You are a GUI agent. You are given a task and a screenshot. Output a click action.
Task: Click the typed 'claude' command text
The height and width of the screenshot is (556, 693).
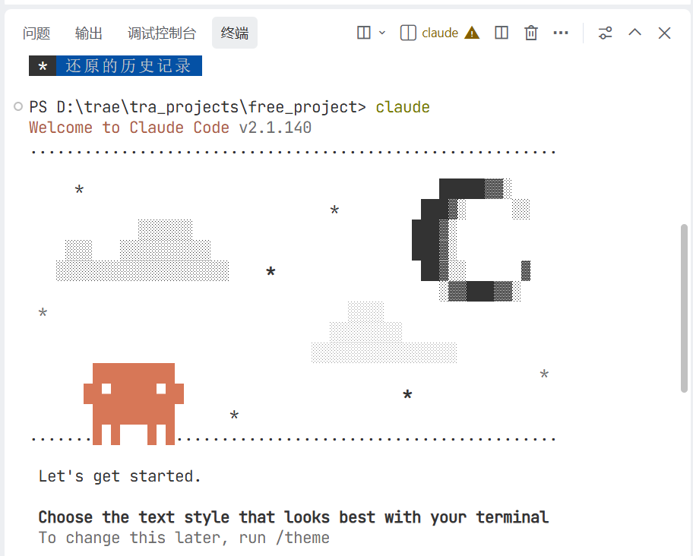point(403,107)
